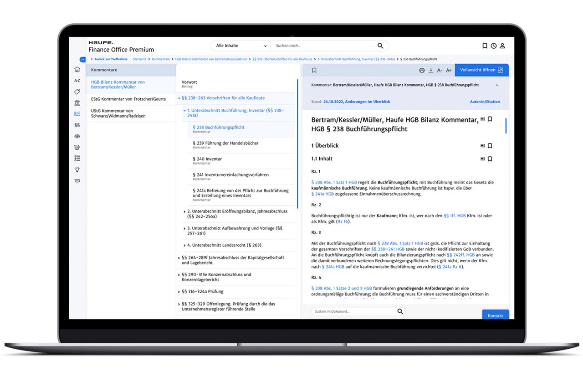The height and width of the screenshot is (381, 583).
Task: Open the scales of justice sidebar icon
Action: pos(77,136)
